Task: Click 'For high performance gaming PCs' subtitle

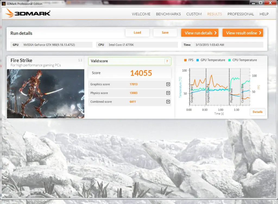Action: coord(36,65)
